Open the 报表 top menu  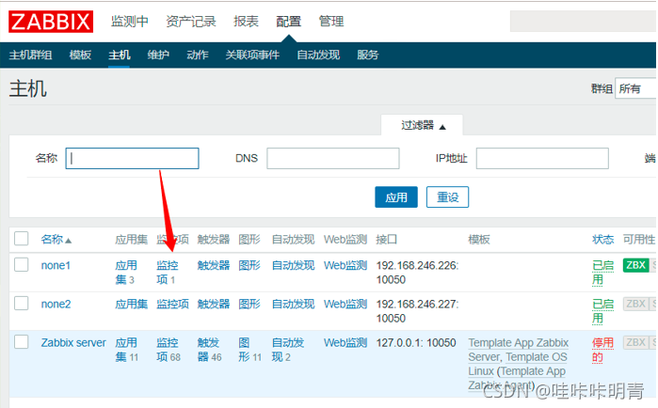pos(246,21)
